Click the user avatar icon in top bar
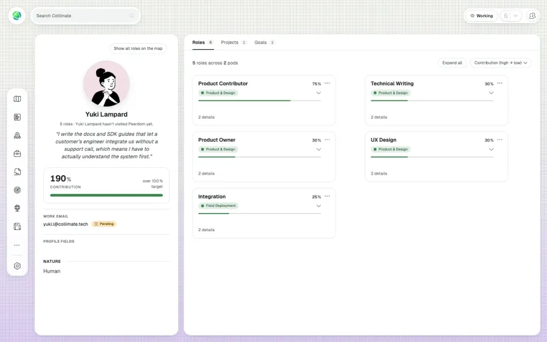Image resolution: width=547 pixels, height=342 pixels. 506,16
